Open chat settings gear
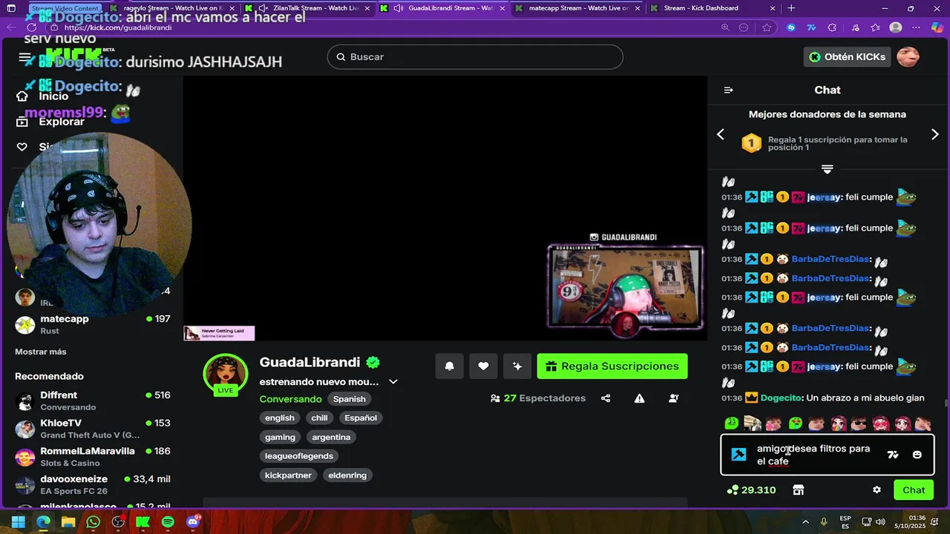 (877, 490)
